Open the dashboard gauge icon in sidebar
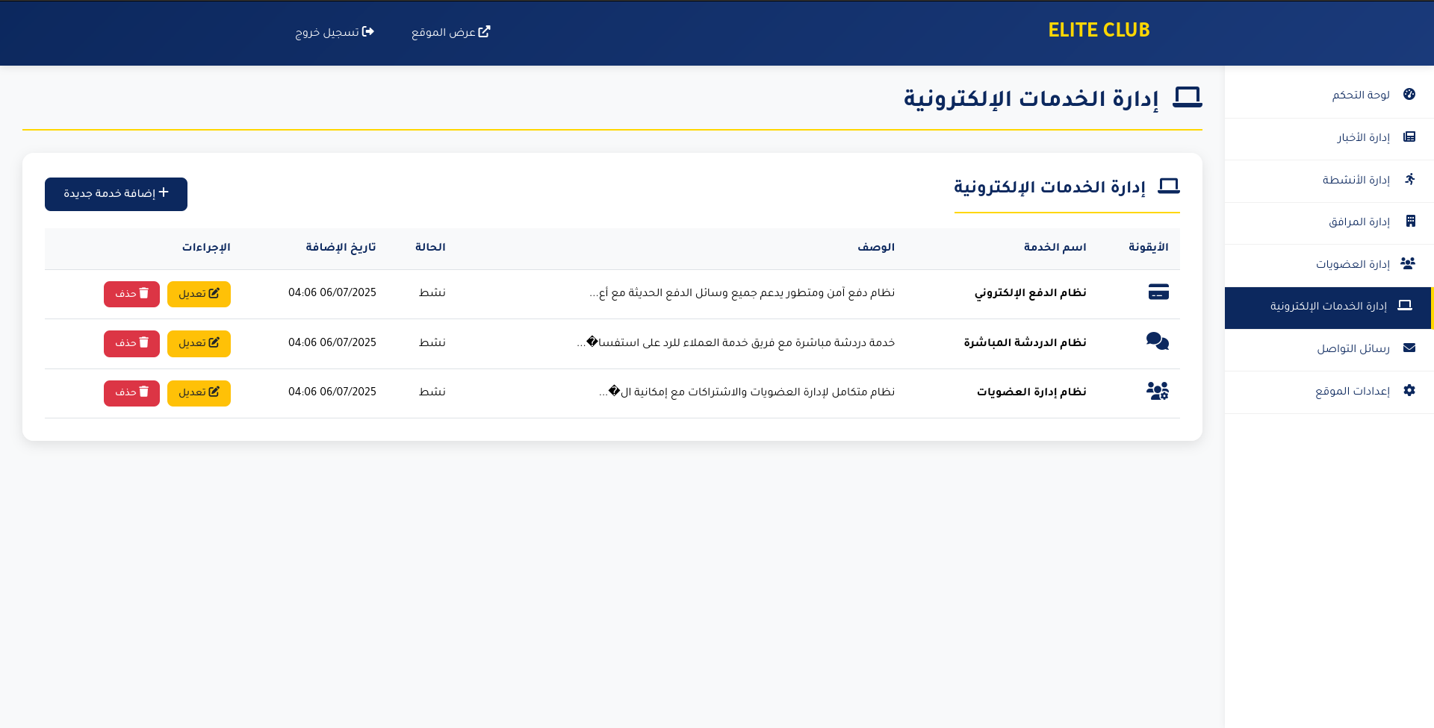 point(1409,95)
